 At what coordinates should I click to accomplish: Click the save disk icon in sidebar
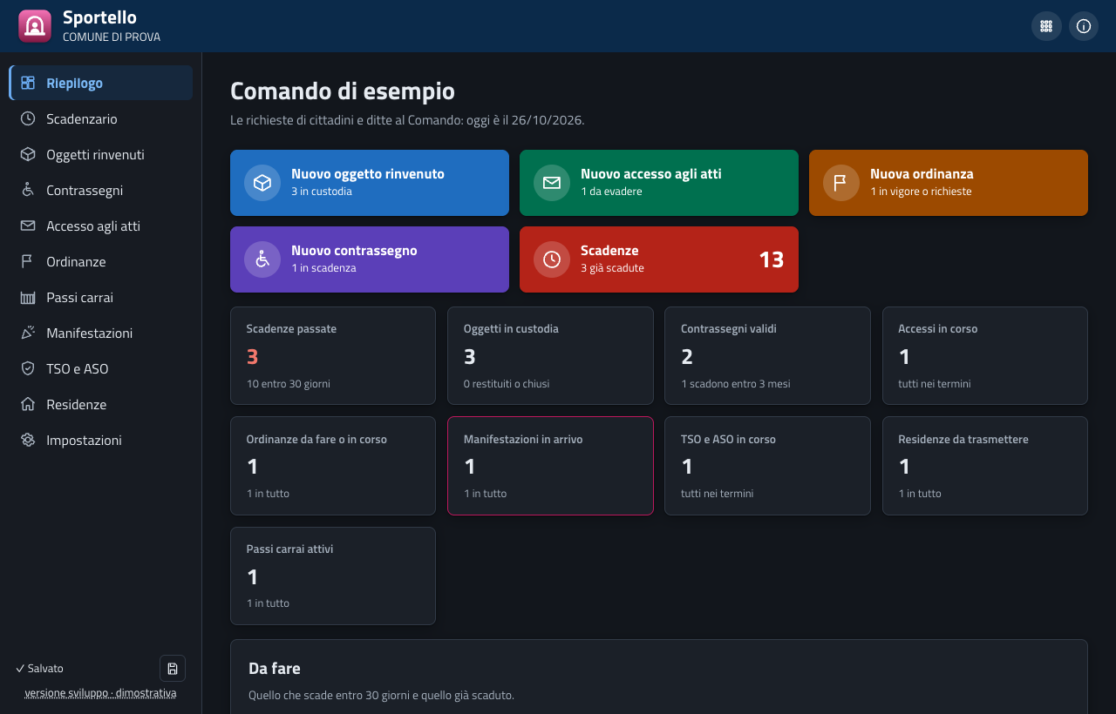click(x=173, y=668)
